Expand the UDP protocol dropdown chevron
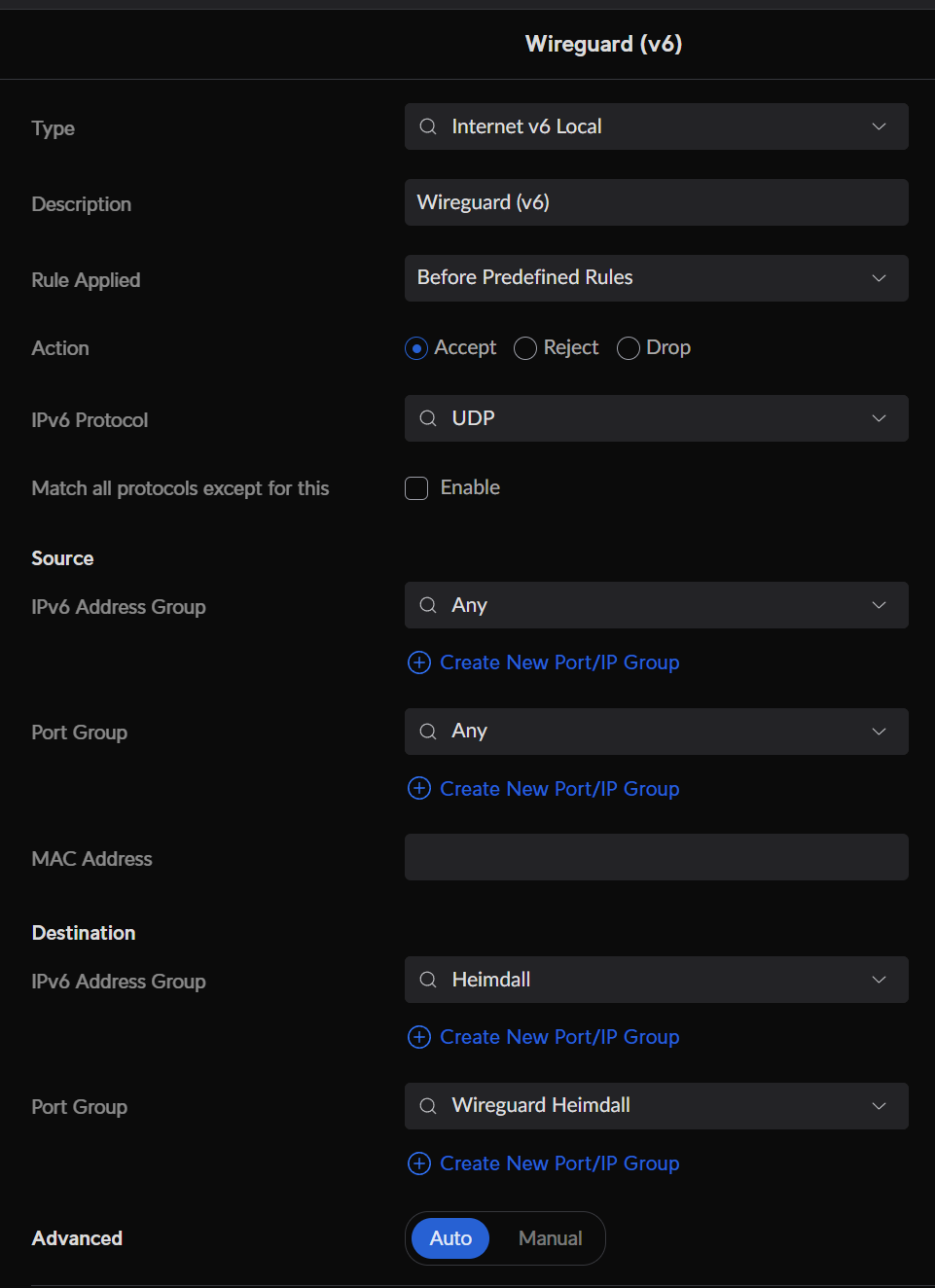This screenshot has width=935, height=1288. (880, 418)
